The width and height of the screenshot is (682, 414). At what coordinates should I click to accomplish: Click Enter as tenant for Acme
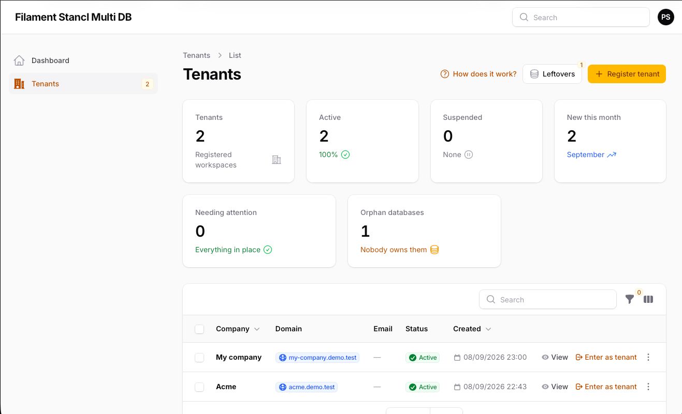tap(606, 387)
